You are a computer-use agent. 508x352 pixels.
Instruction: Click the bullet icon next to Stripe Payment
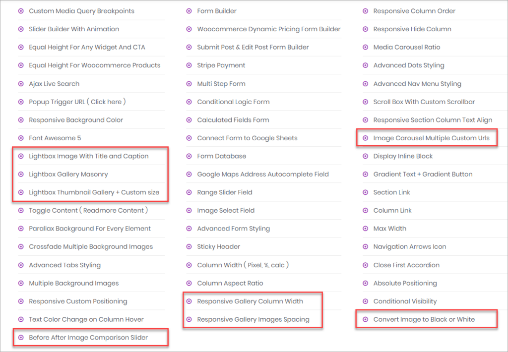[189, 65]
